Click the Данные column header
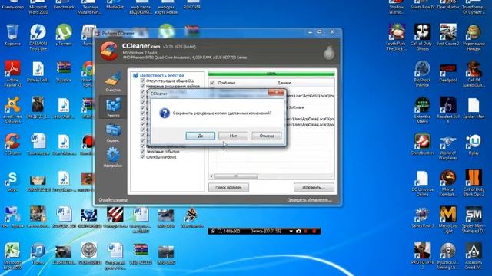The height and width of the screenshot is (276, 492). 284,83
